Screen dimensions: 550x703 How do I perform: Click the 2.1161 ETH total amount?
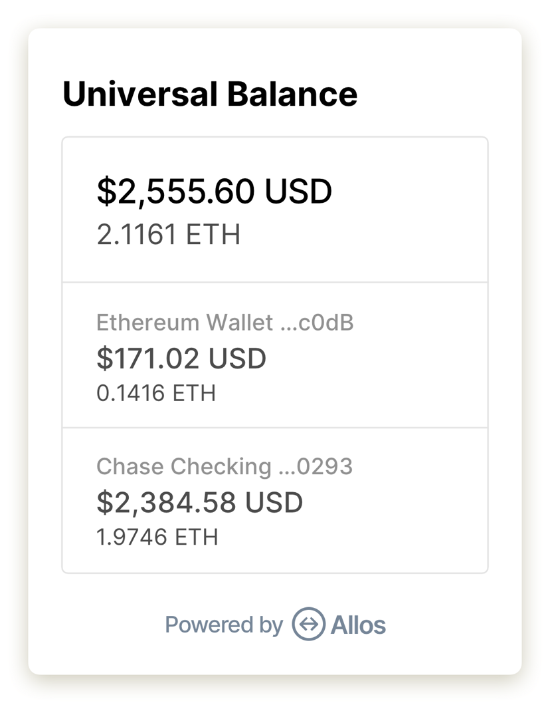pos(169,235)
